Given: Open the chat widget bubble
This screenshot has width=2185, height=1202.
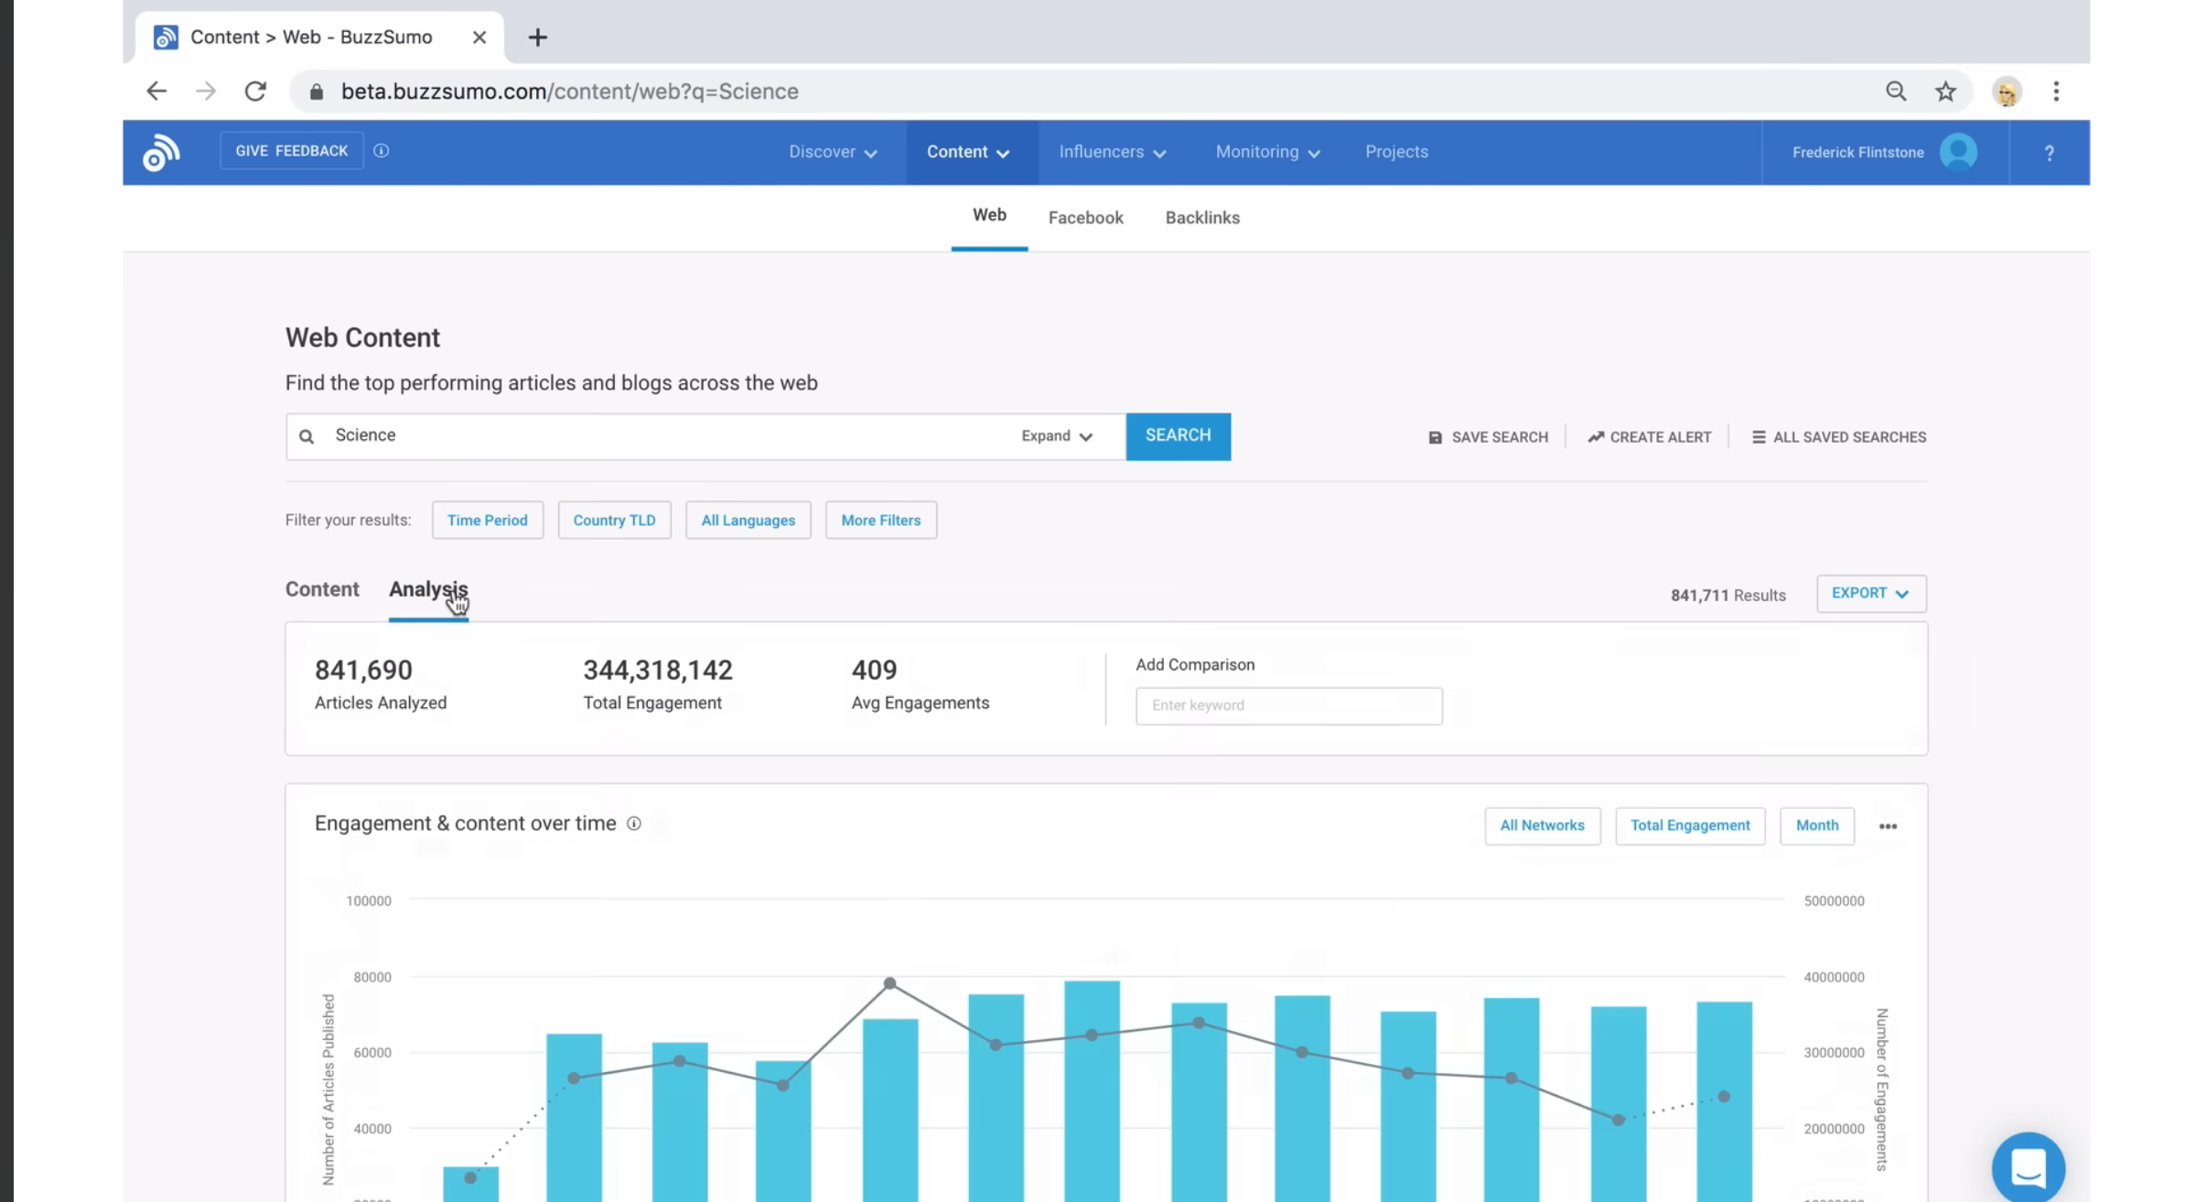Looking at the screenshot, I should [2028, 1167].
